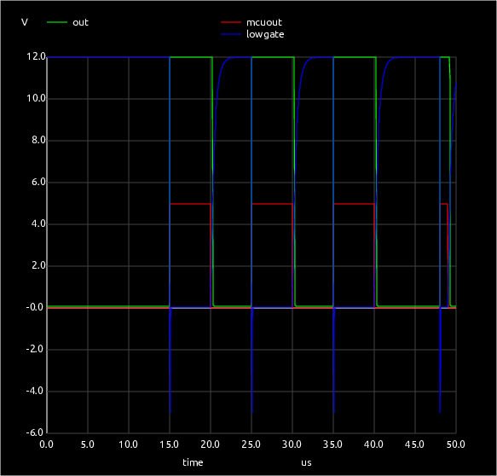
Task: Select the 'lowgate' legend label
Action: click(265, 34)
